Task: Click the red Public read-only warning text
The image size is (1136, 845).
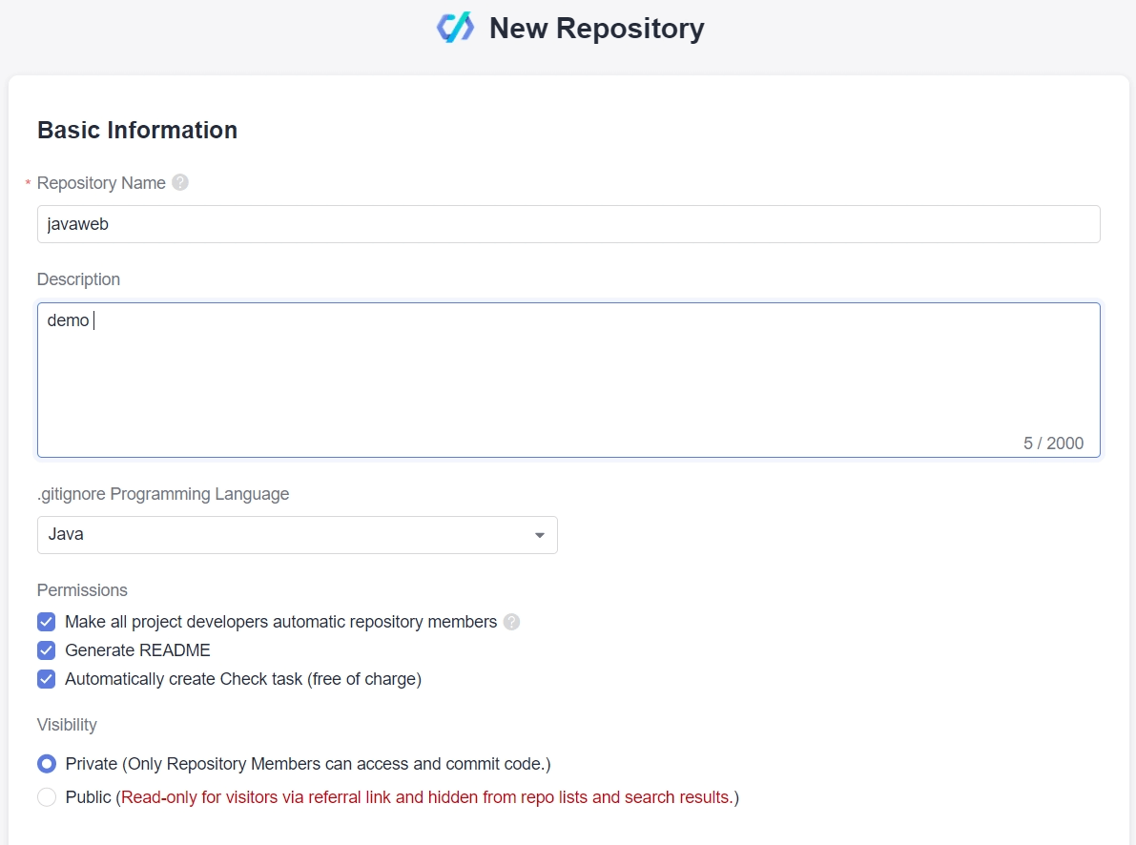Action: tap(427, 797)
